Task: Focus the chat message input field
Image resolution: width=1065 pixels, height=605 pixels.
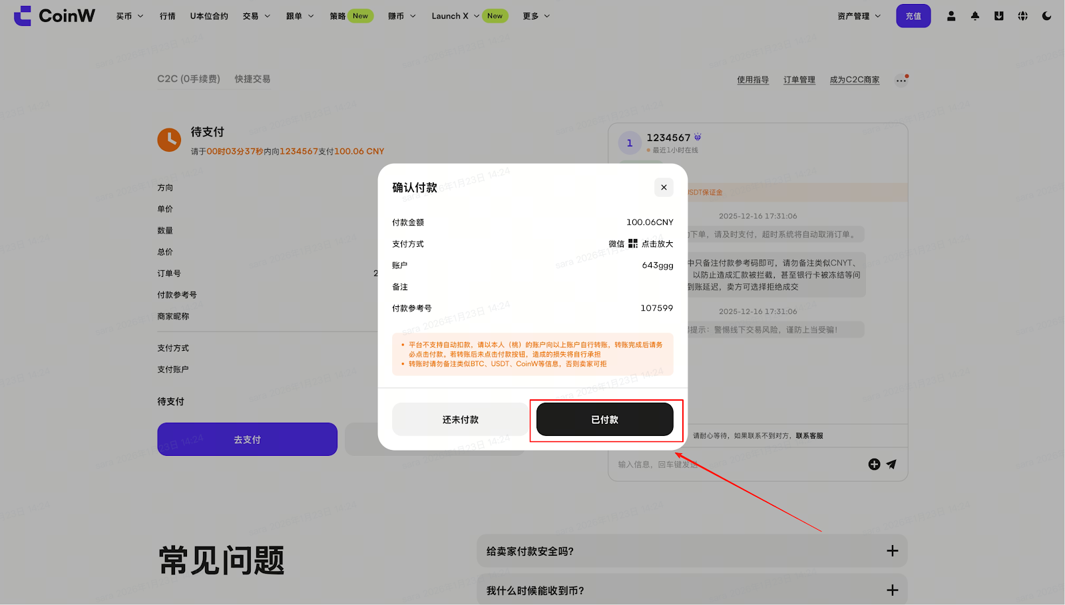Action: (x=732, y=465)
